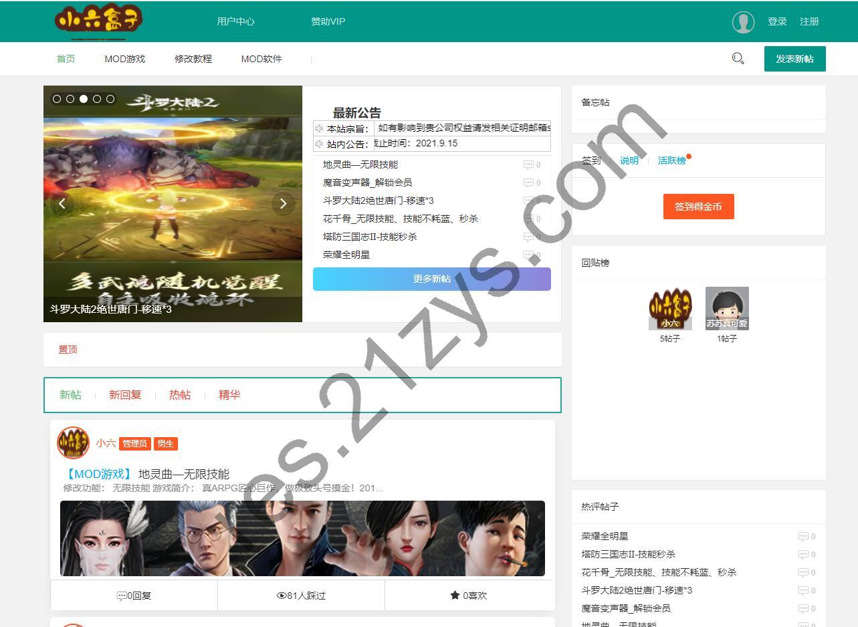Open the 用户中心 menu
Viewport: 858px width, 627px height.
(x=235, y=21)
